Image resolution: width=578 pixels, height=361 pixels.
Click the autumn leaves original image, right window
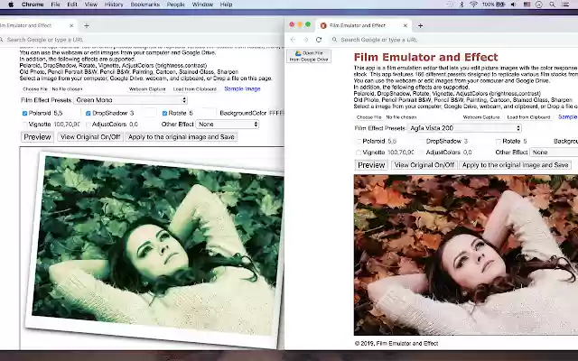[466, 255]
